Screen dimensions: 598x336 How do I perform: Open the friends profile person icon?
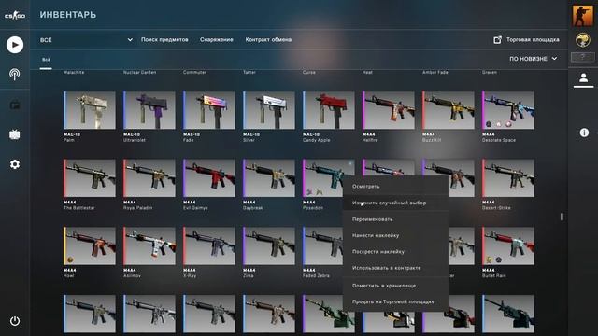coord(583,78)
